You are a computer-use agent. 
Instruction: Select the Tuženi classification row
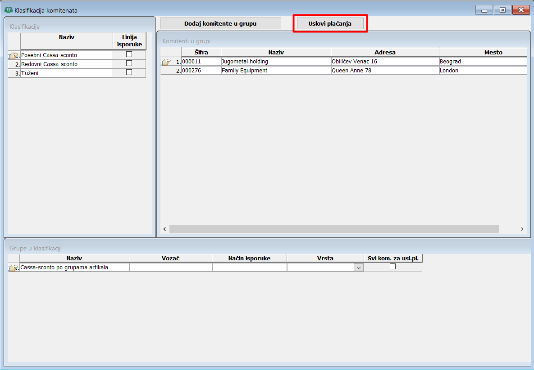[66, 73]
